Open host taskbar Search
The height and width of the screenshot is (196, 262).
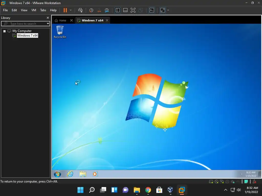point(92,190)
